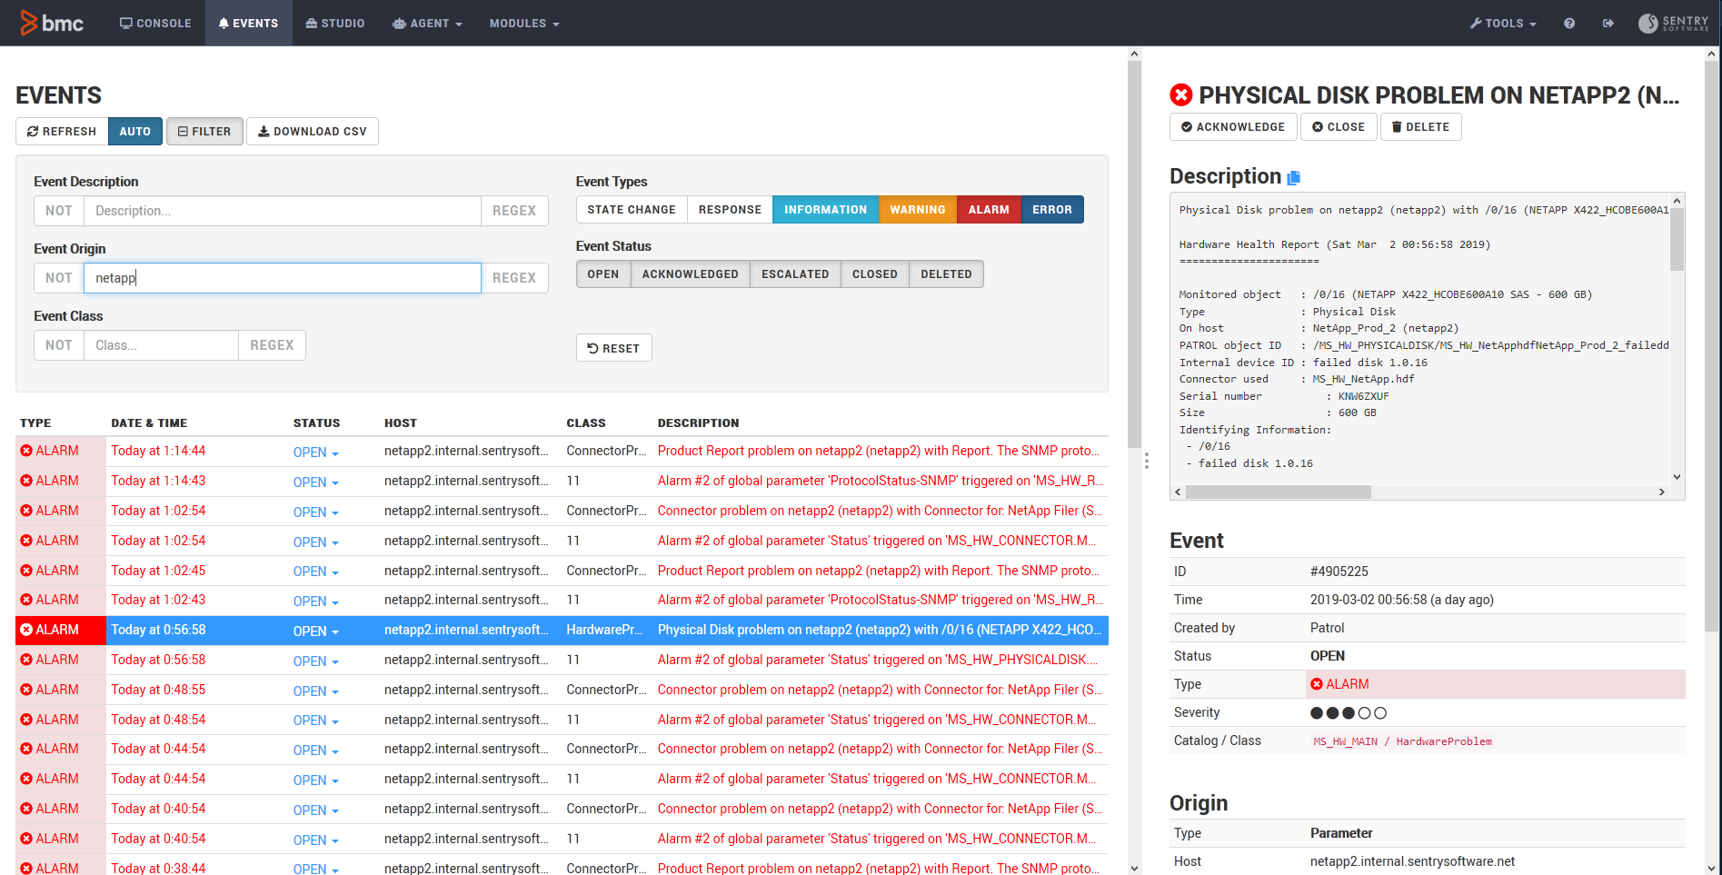This screenshot has height=875, width=1722.
Task: Switch to the CONSOLE tab
Action: (x=155, y=24)
